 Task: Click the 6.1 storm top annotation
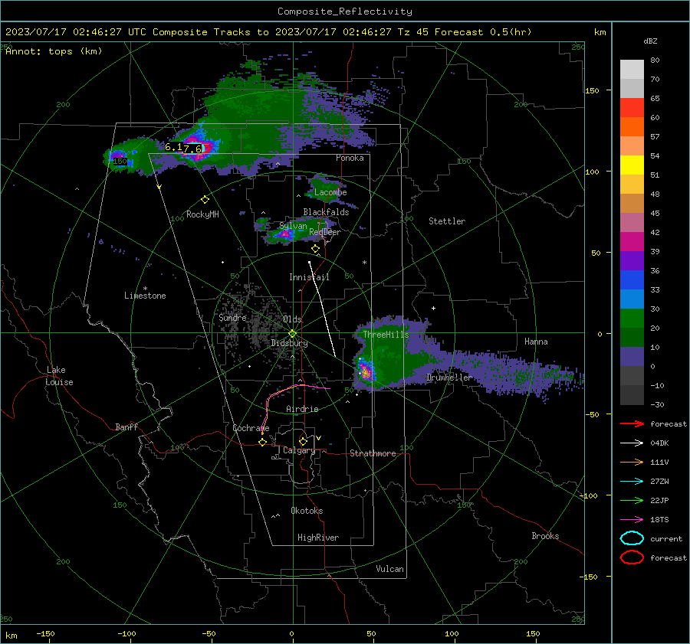pos(173,147)
